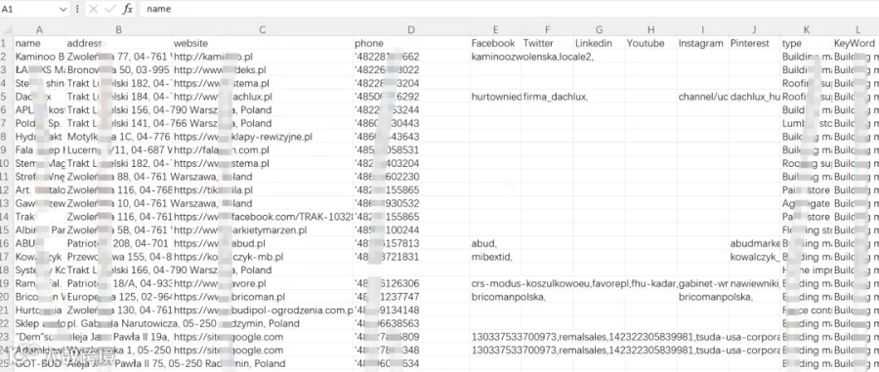
Task: Click the 'mibextid,' Facebook cell
Action: coord(495,257)
